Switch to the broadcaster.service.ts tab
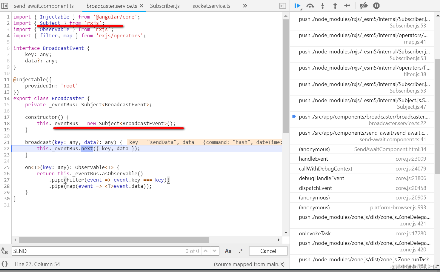This screenshot has width=440, height=272. (x=112, y=6)
